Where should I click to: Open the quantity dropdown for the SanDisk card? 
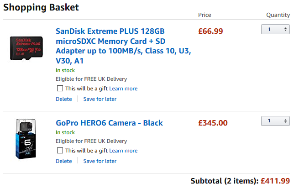coord(275,29)
